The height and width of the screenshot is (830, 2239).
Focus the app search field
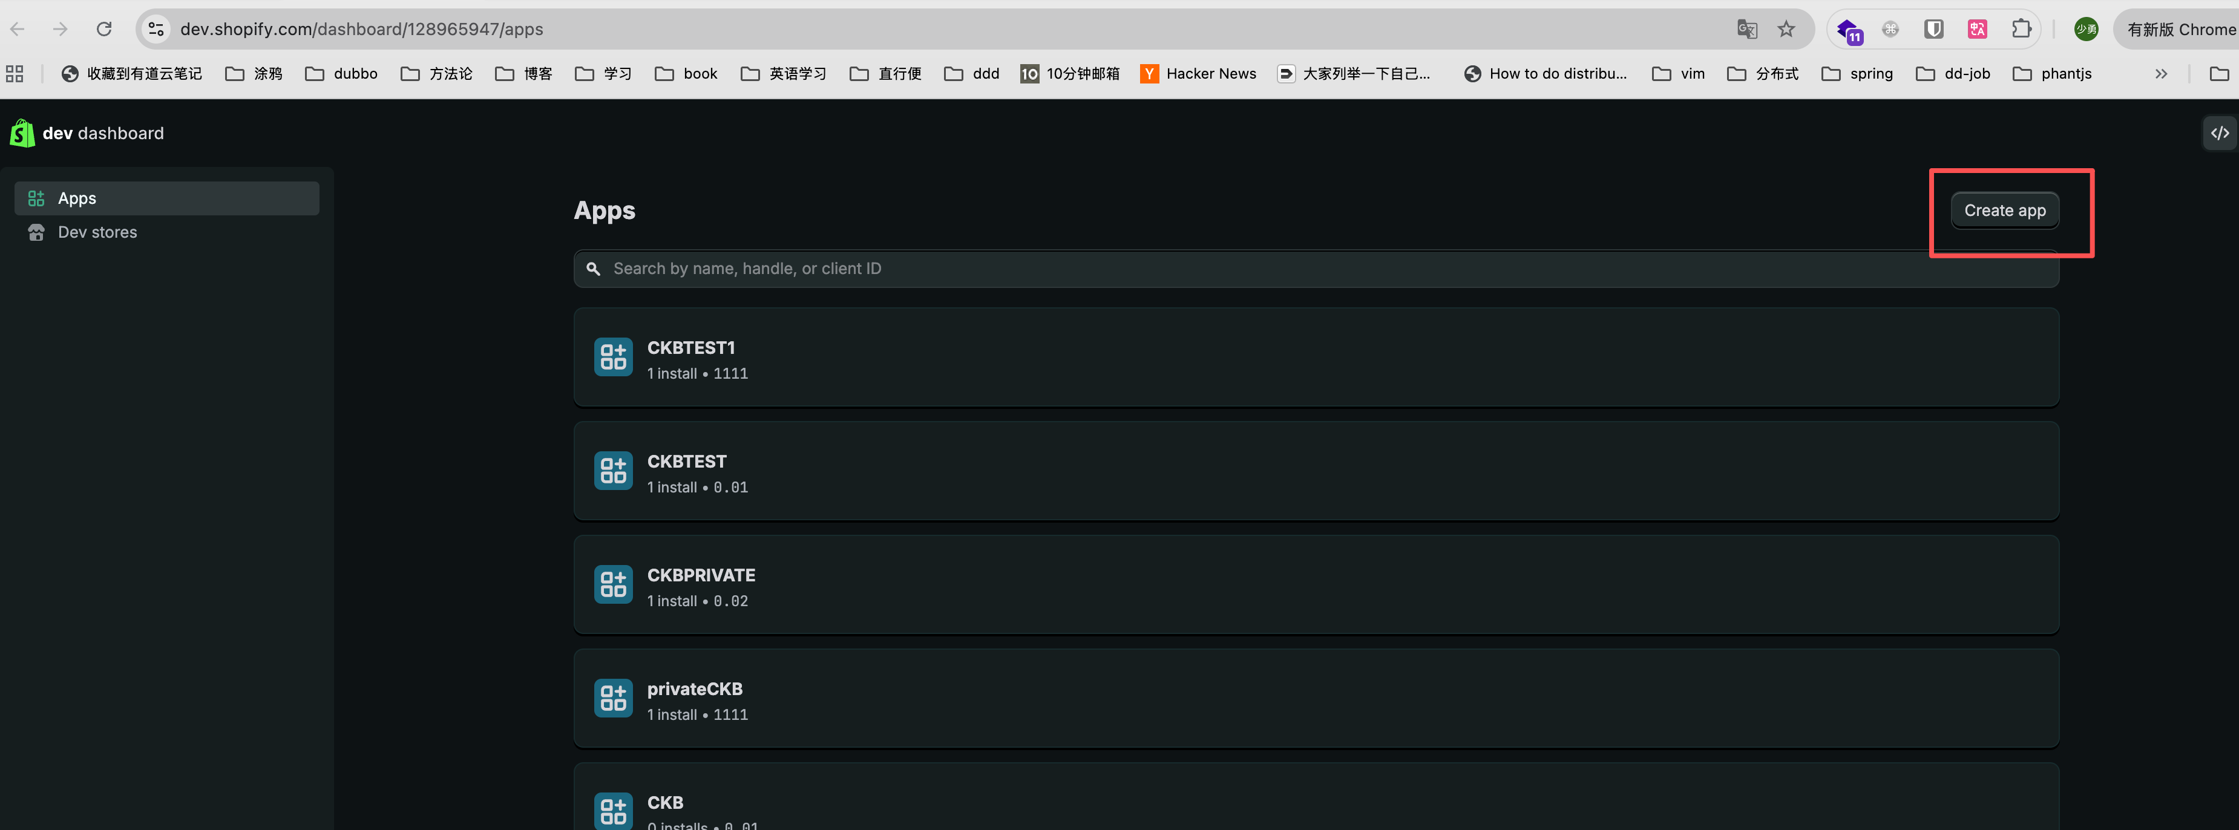coord(1304,269)
